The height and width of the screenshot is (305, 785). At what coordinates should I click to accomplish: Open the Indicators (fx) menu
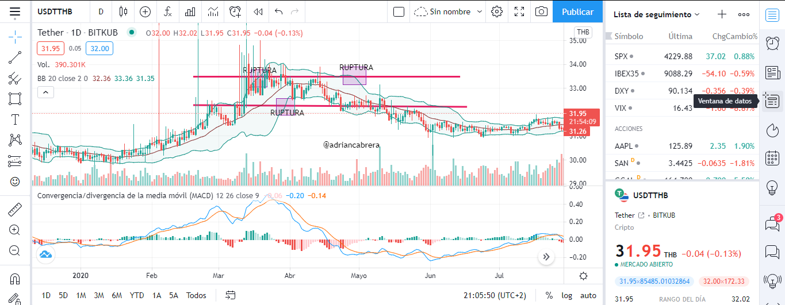click(x=168, y=11)
